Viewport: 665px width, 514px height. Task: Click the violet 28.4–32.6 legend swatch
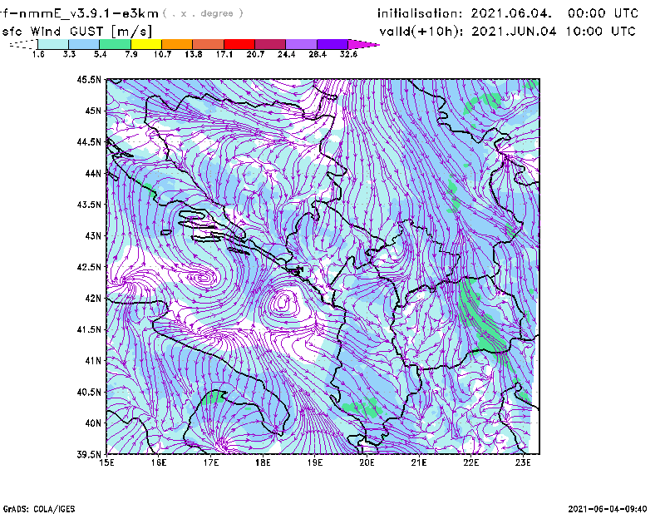point(332,44)
